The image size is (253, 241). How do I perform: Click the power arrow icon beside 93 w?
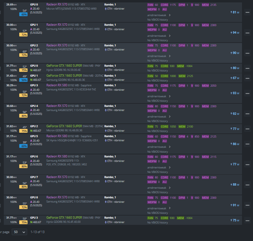231,93
